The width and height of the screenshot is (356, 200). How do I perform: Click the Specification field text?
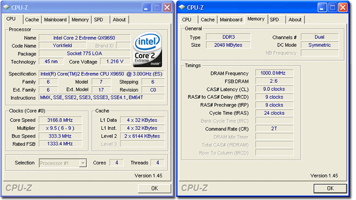pos(101,74)
